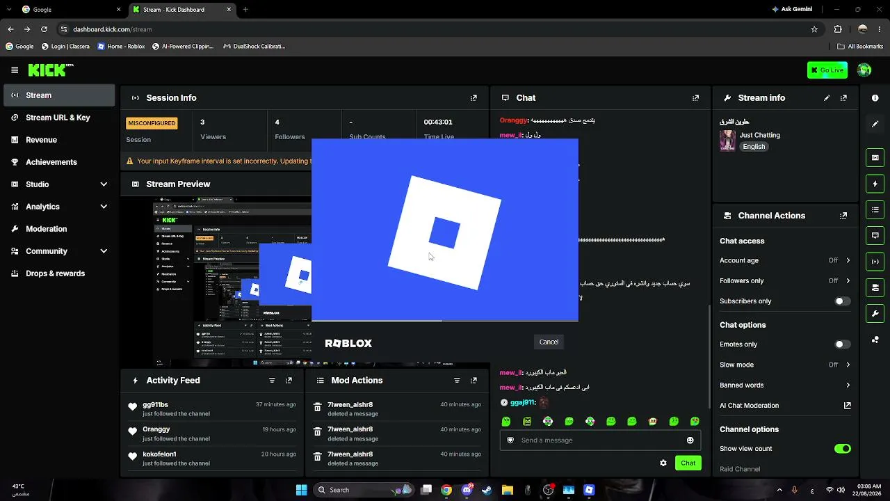
Task: Open AI Chat Moderation external link
Action: [848, 406]
